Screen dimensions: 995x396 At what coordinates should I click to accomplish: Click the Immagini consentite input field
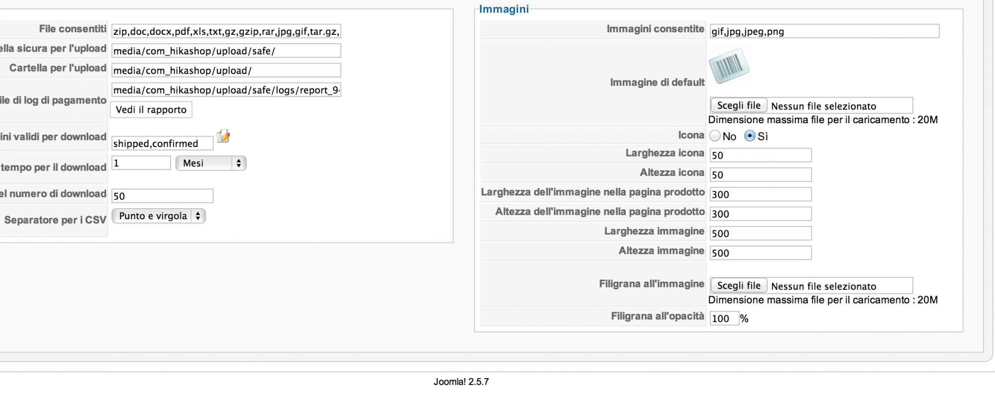pyautogui.click(x=824, y=31)
